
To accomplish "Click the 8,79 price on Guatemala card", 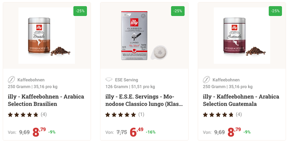I will 234,132.
